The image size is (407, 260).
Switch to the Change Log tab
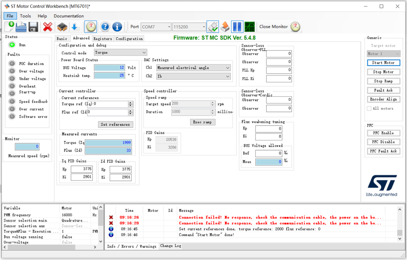171,246
